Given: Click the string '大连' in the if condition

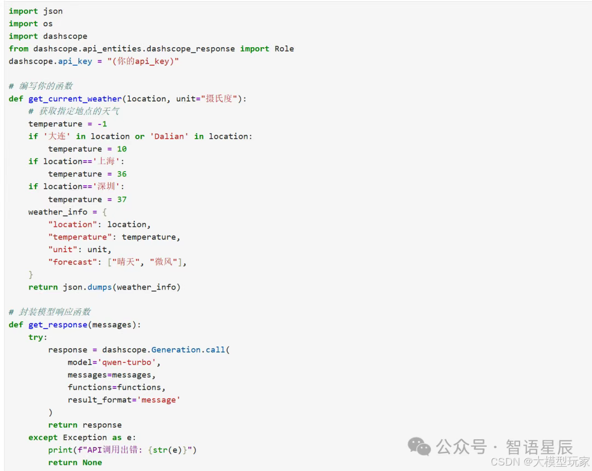Looking at the screenshot, I should pos(56,137).
